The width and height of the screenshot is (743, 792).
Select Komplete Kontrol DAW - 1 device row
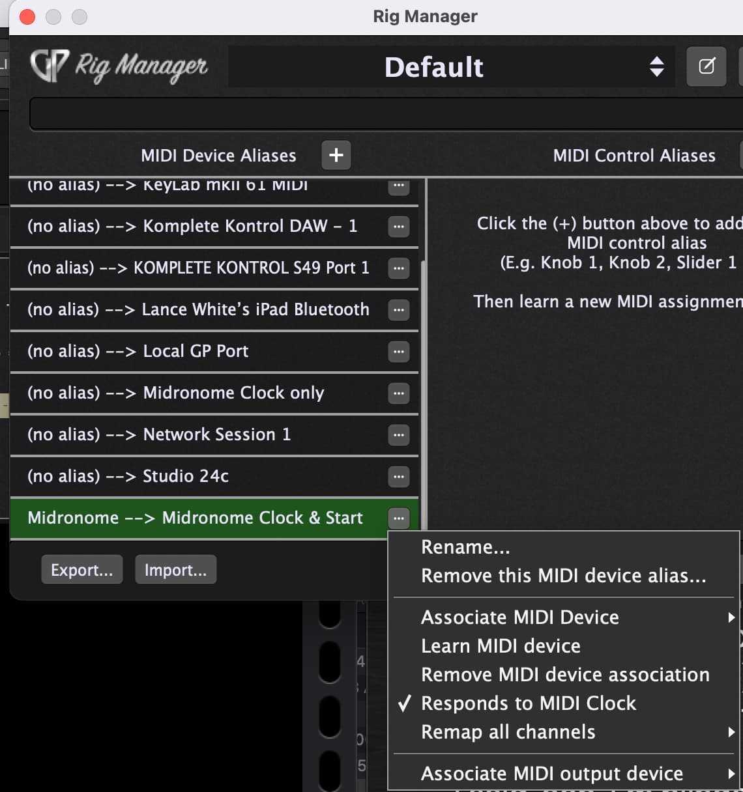(x=214, y=227)
